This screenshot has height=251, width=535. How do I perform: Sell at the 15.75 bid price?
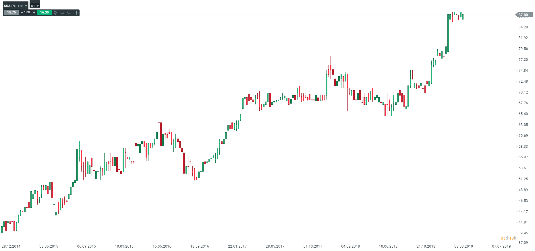11,12
